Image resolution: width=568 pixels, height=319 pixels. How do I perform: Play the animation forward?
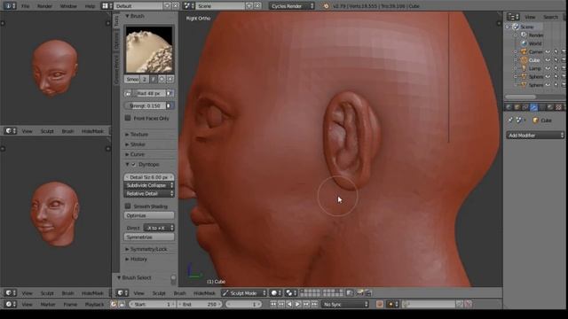[297, 304]
